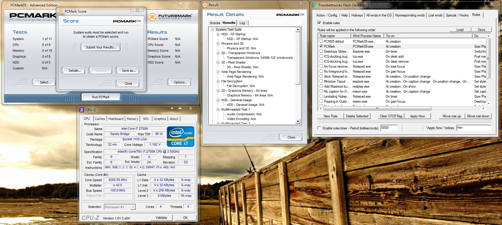The image size is (502, 225).
Task: Toggle the Enable rules checkbox
Action: coord(319,23)
